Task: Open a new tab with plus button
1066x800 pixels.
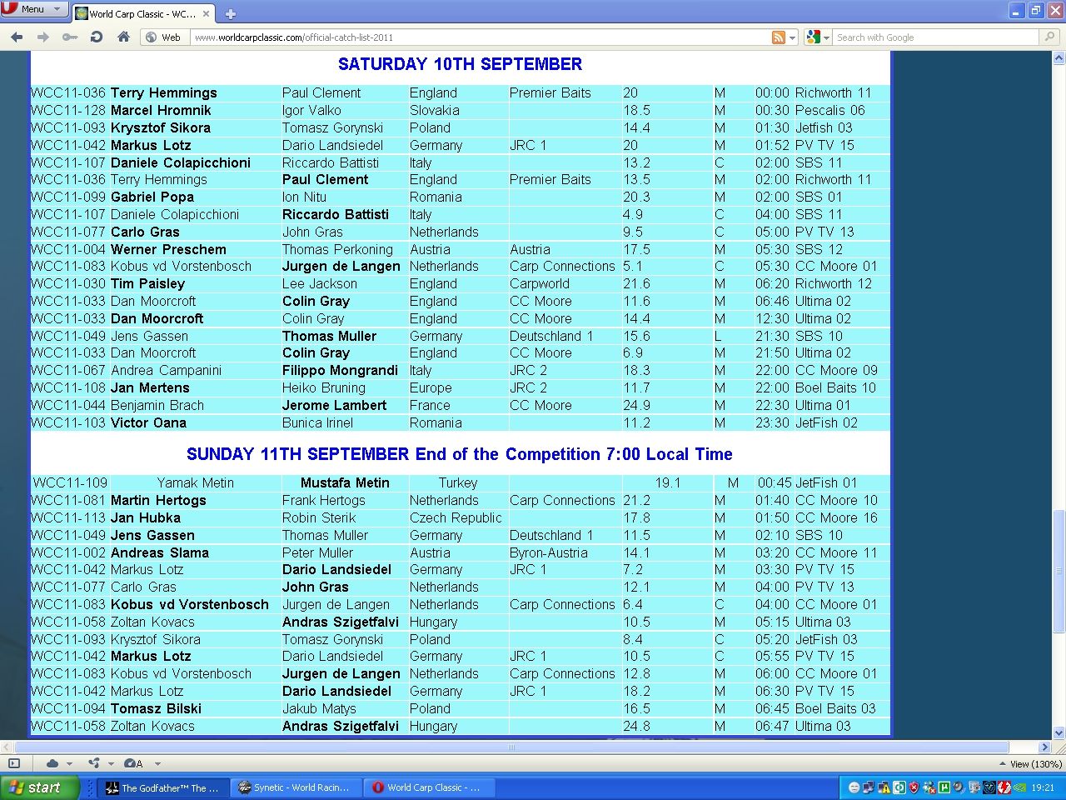Action: point(231,13)
